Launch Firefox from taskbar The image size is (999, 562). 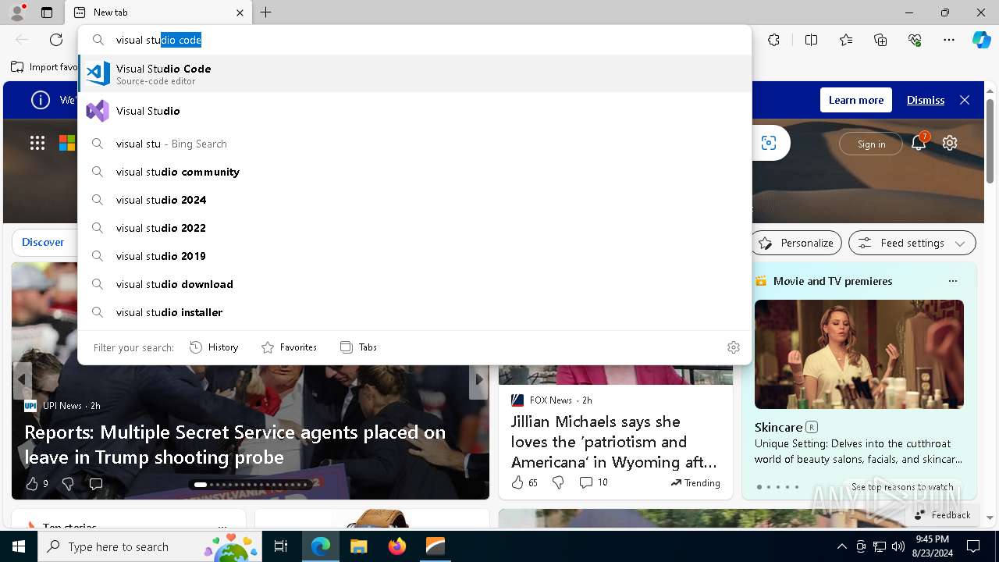pos(397,546)
